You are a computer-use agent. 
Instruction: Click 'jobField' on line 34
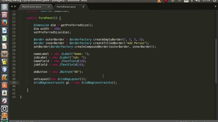pyautogui.click(x=40, y=65)
